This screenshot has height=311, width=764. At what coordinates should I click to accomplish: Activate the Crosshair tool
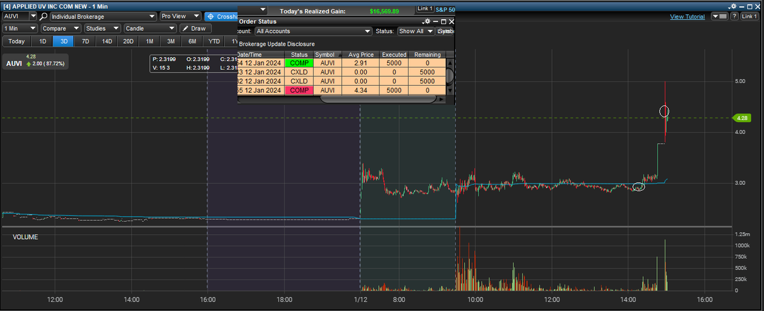pos(222,16)
